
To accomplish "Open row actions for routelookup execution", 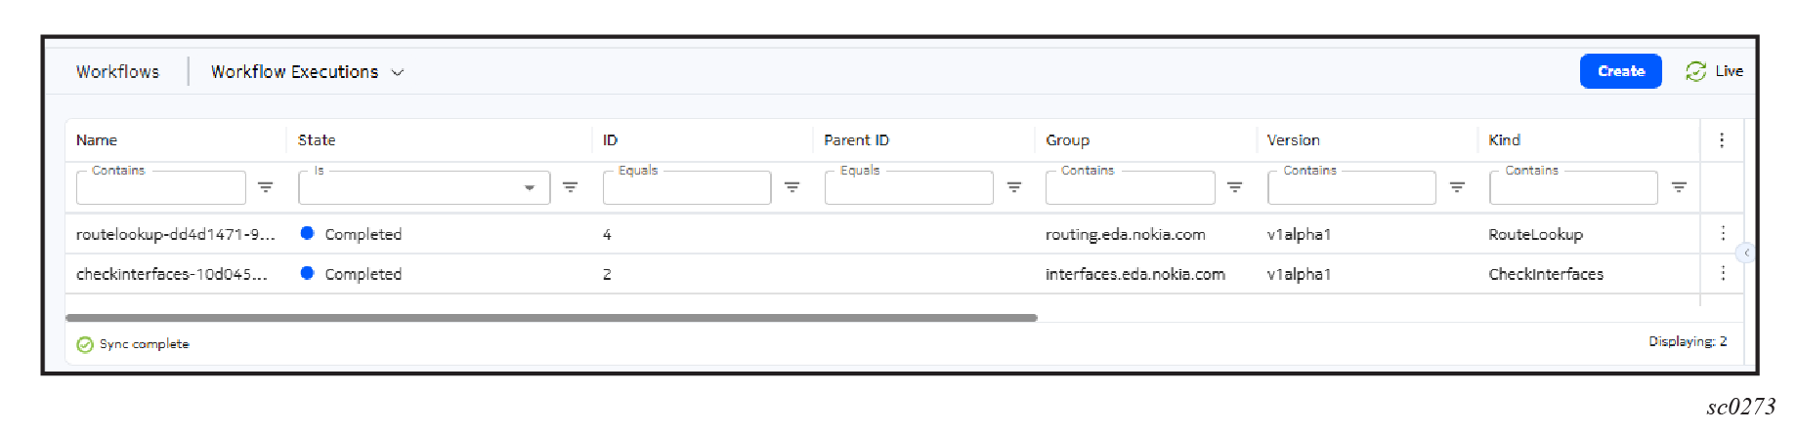I will [x=1723, y=234].
